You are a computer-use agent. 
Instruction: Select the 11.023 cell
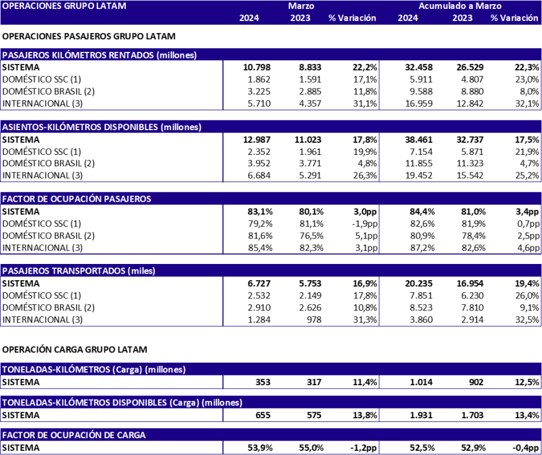[308, 139]
